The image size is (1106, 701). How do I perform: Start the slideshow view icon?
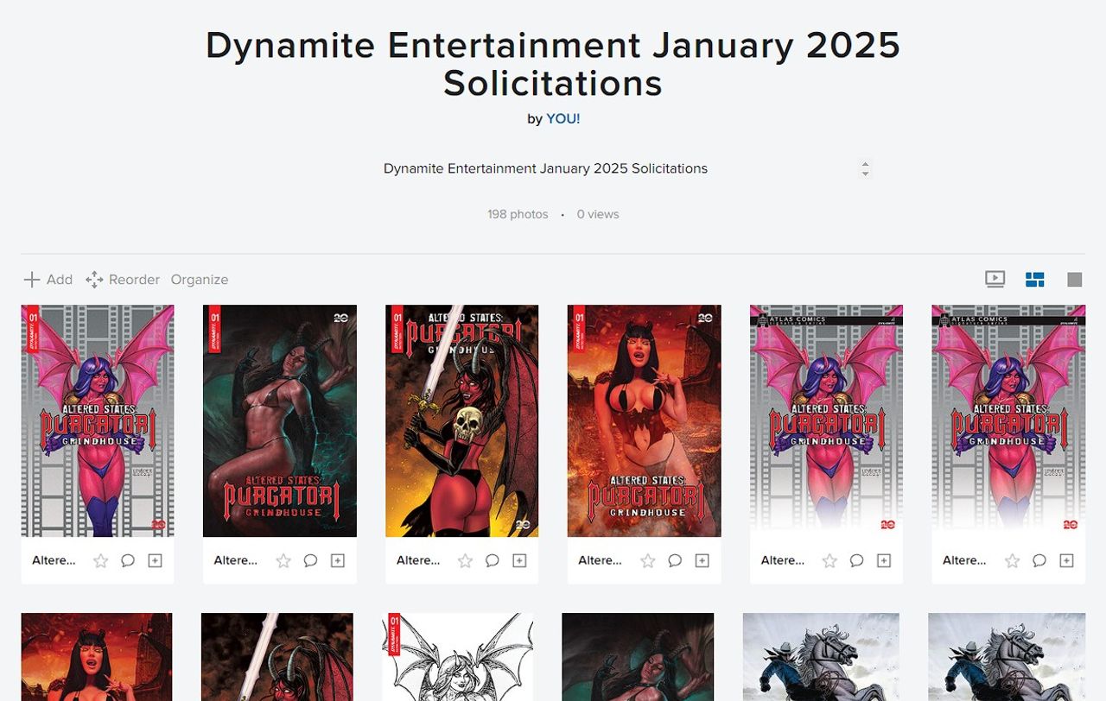pos(995,279)
